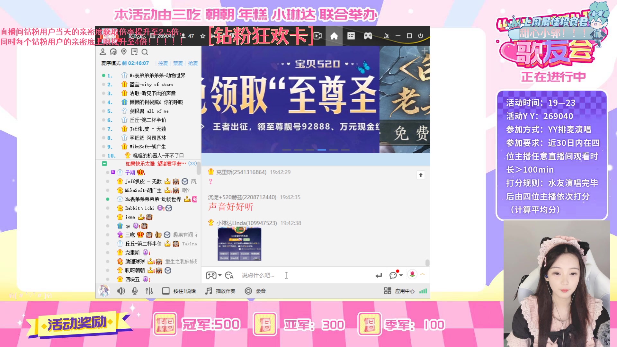
Task: Open 应用中心 app center
Action: 399,291
